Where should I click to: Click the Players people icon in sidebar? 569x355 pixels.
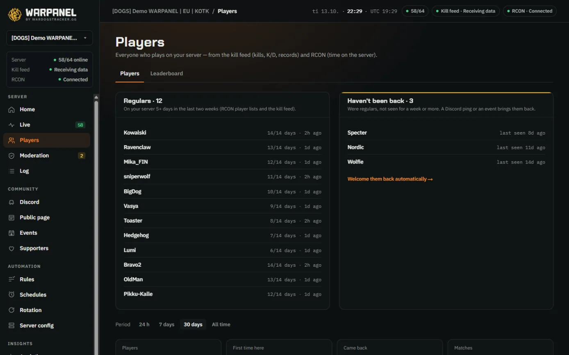click(x=11, y=140)
